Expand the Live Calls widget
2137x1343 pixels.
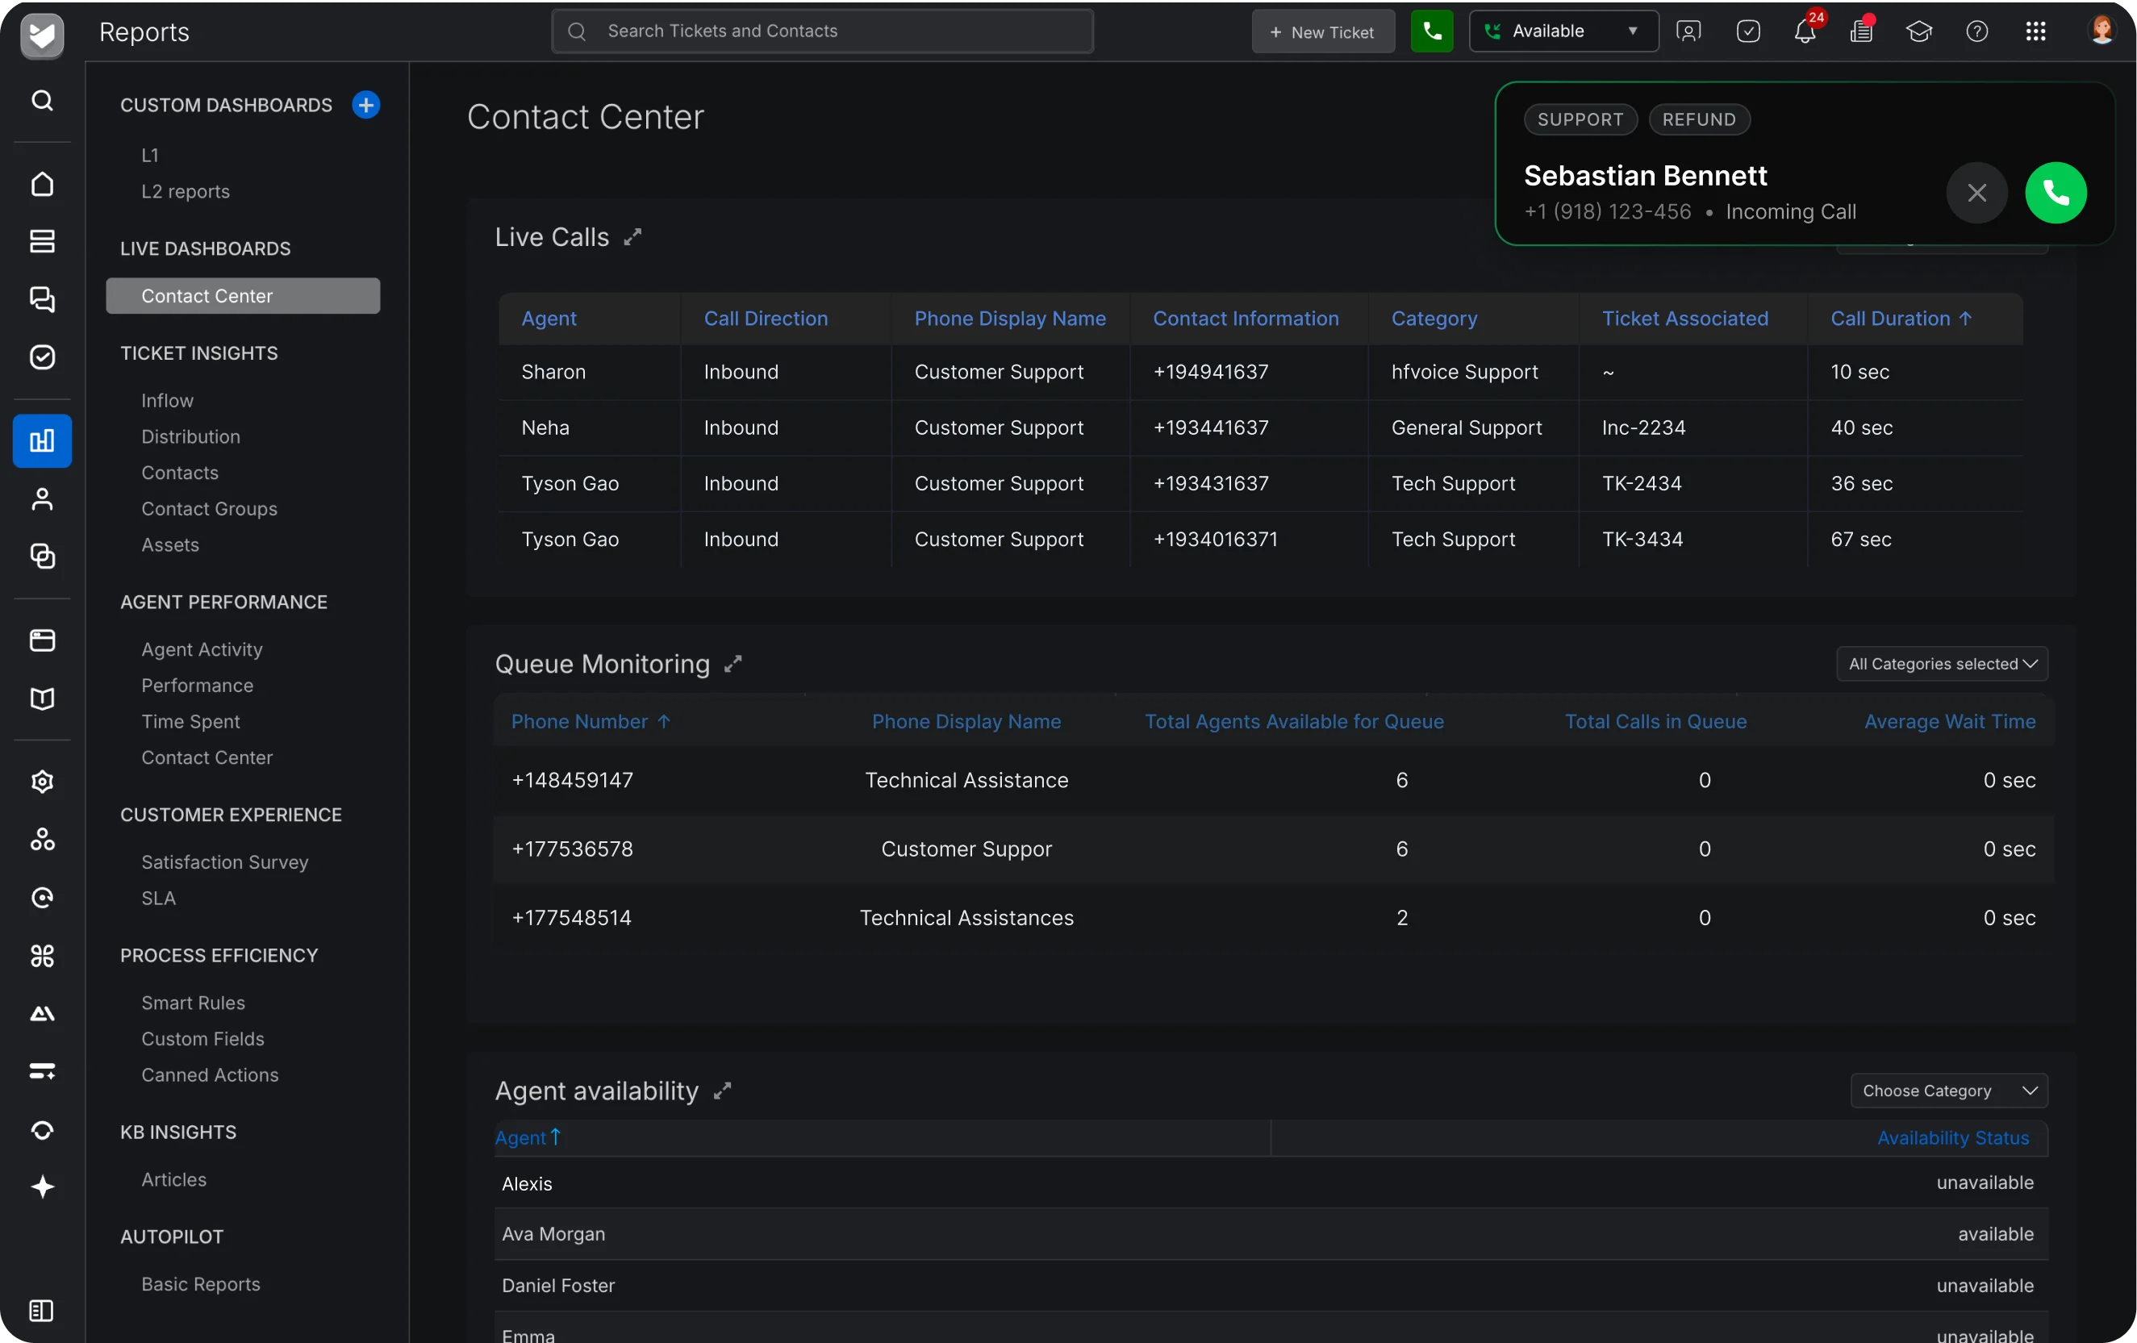632,237
